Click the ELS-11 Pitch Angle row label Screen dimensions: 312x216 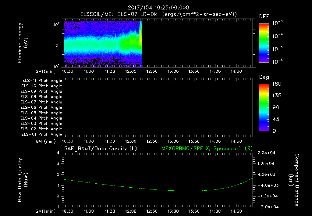(x=42, y=81)
